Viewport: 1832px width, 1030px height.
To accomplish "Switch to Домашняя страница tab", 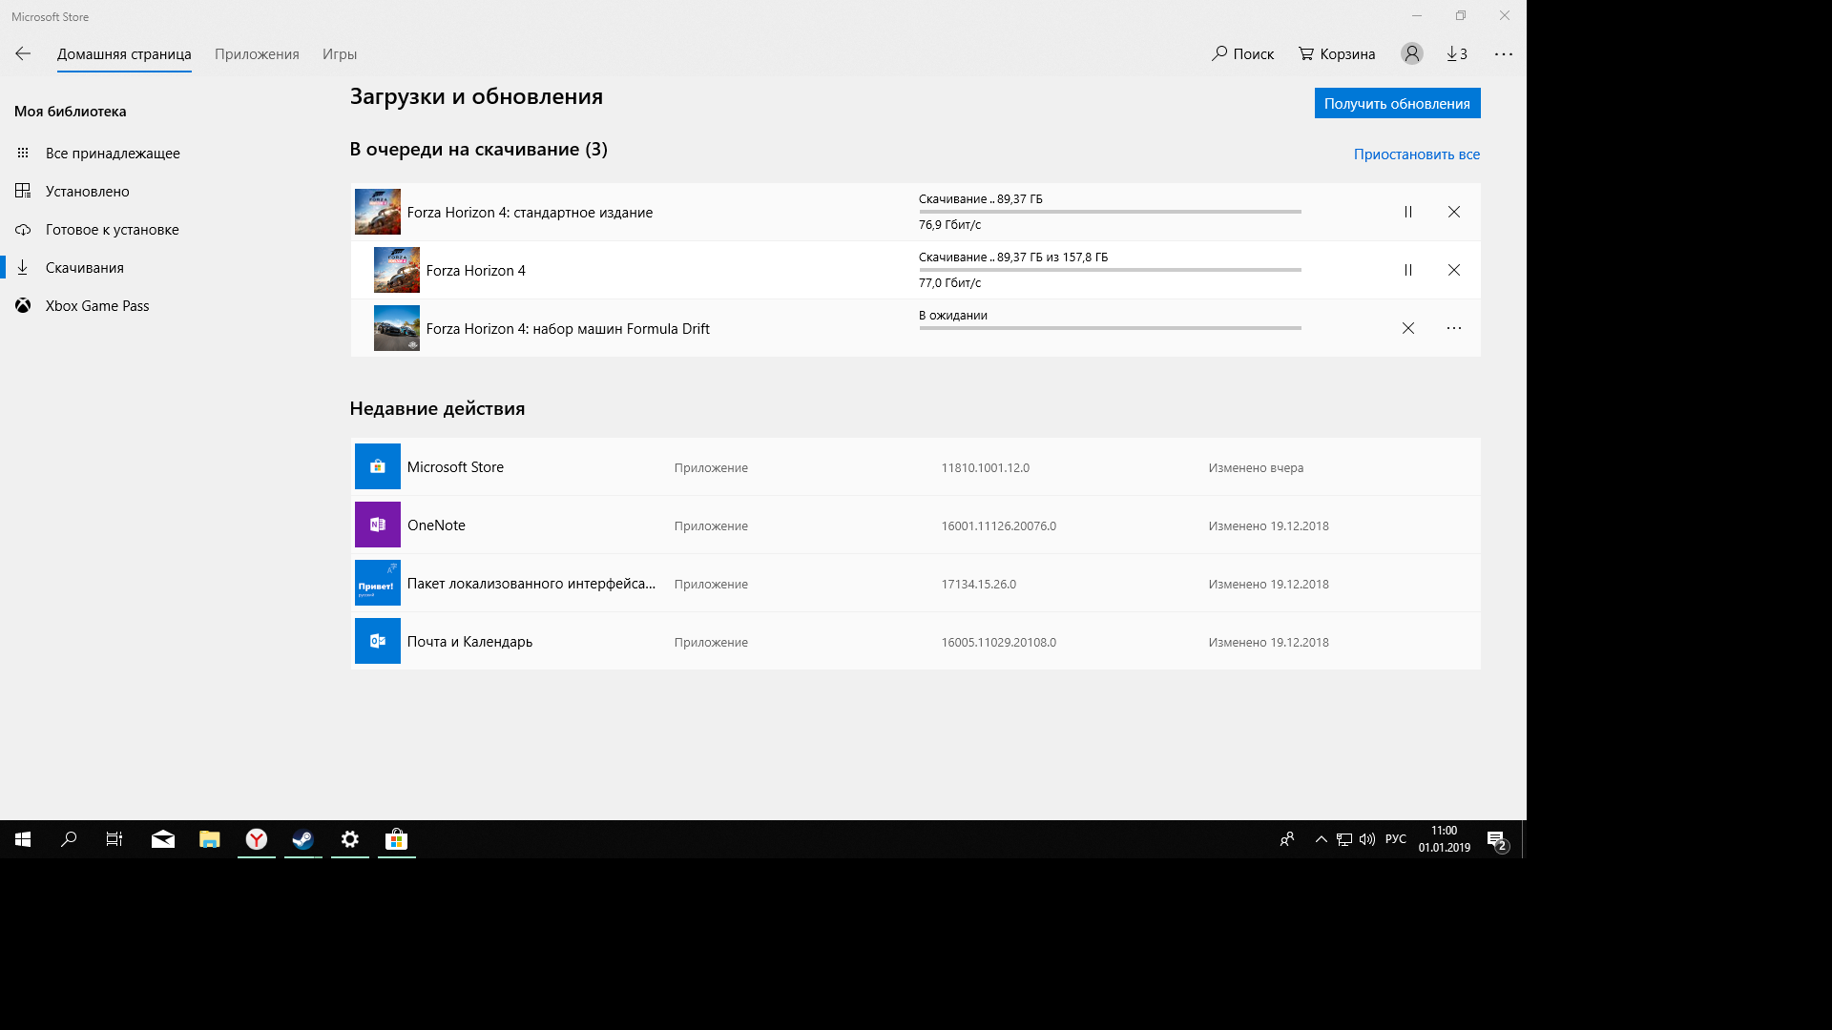I will [124, 54].
